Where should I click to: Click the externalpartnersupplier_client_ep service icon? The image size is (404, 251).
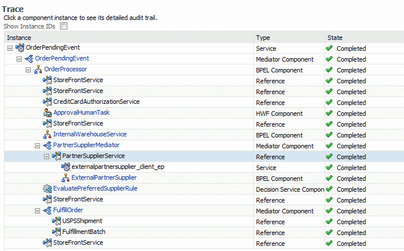66,167
